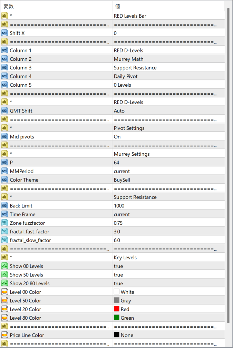Screen dimensions: 233x348
Task: Click the icon beside MMPeriod
Action: [4, 171]
